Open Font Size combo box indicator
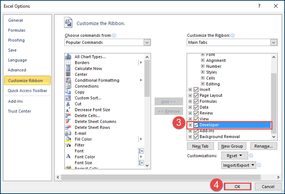285x194 pixels. pos(141,163)
